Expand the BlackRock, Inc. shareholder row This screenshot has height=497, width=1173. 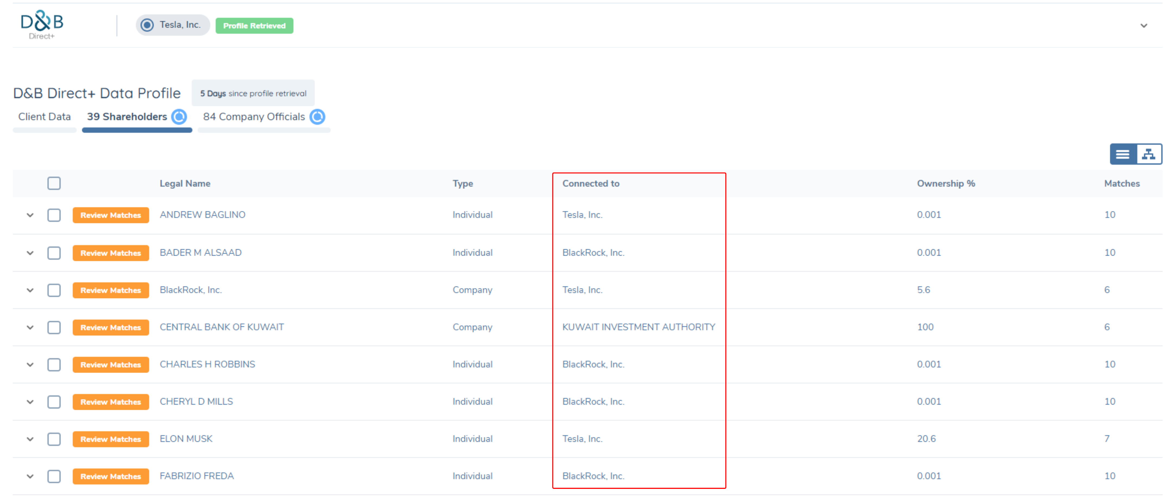tap(30, 290)
